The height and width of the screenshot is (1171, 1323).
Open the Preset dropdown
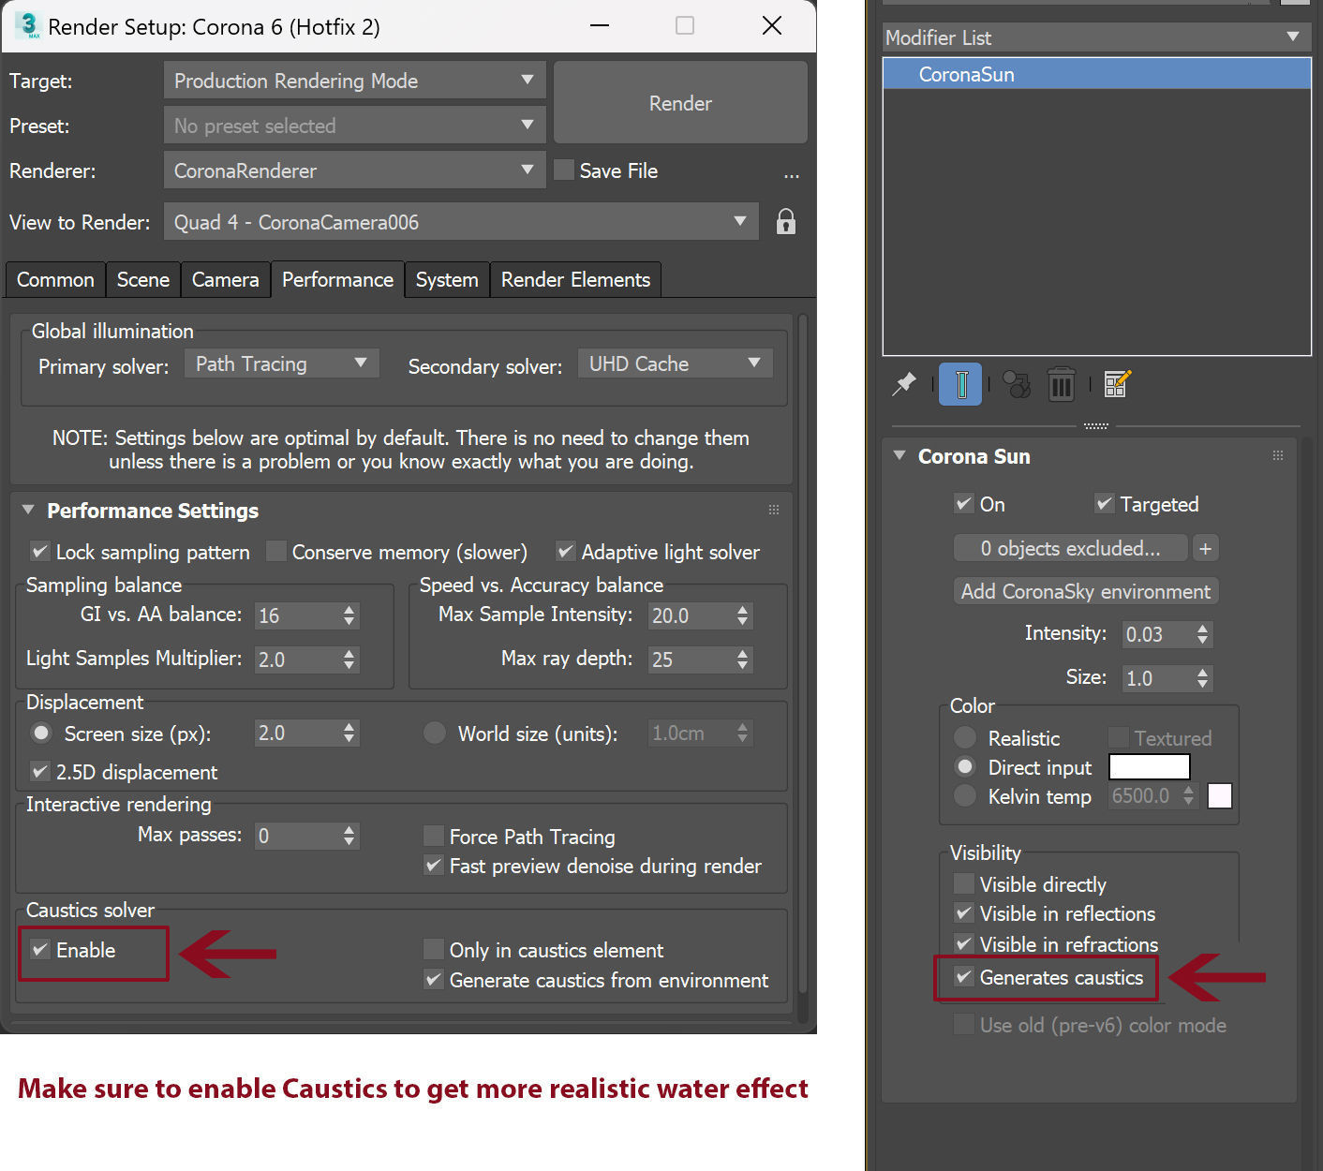(x=354, y=126)
